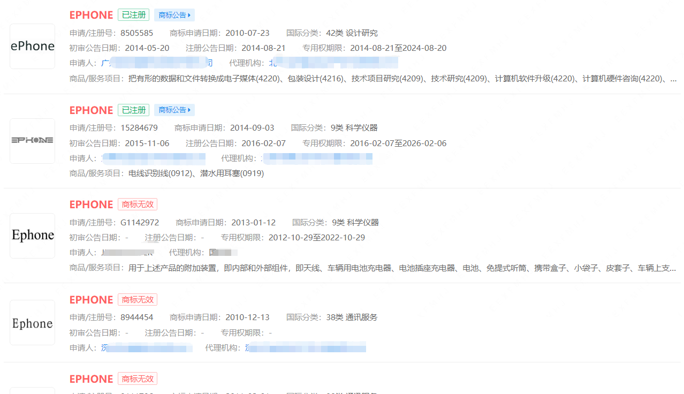The width and height of the screenshot is (684, 394).
Task: Click goods list starting with 把有形的数据和文件转换成电子媒体
Action: [x=403, y=79]
